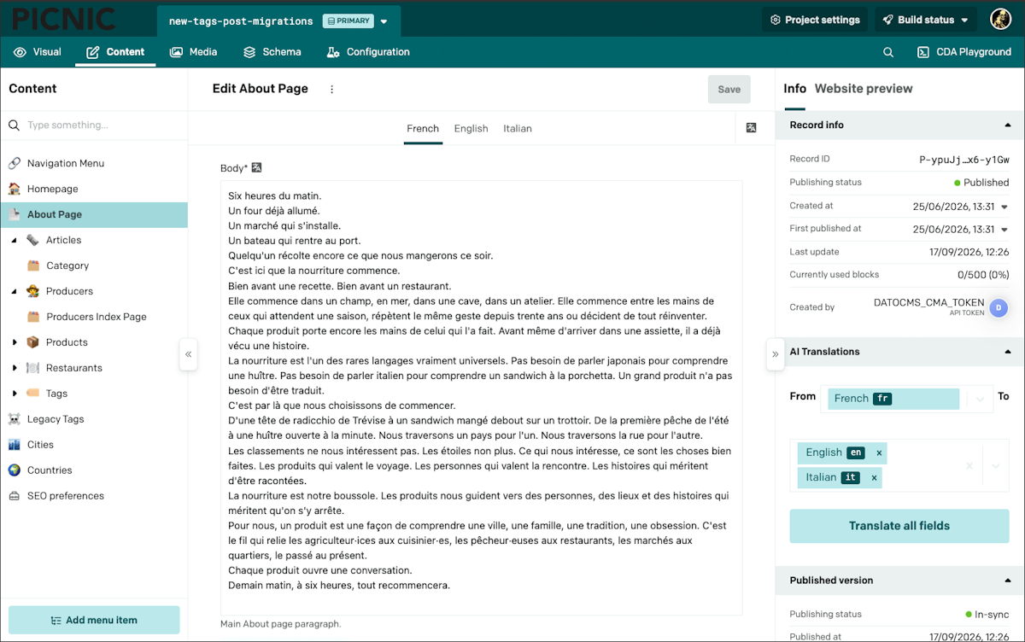
Task: Click the locale settings icon right of language tabs
Action: tap(752, 128)
